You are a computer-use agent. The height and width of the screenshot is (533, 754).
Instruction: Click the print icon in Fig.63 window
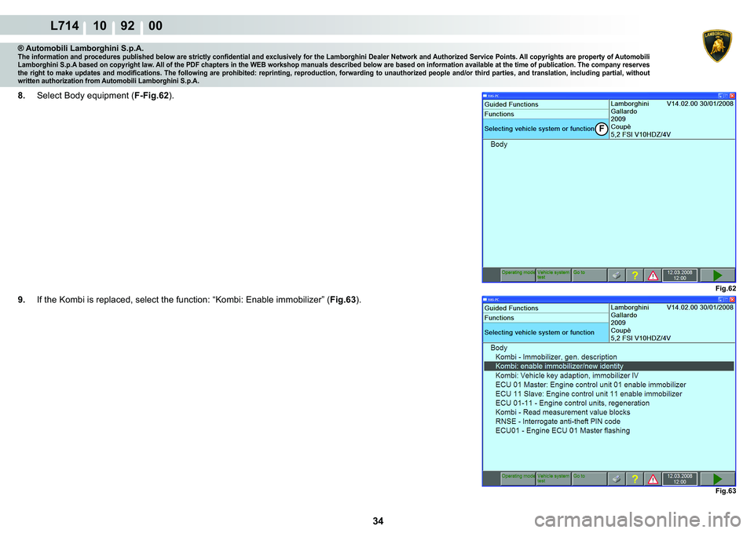[616, 479]
